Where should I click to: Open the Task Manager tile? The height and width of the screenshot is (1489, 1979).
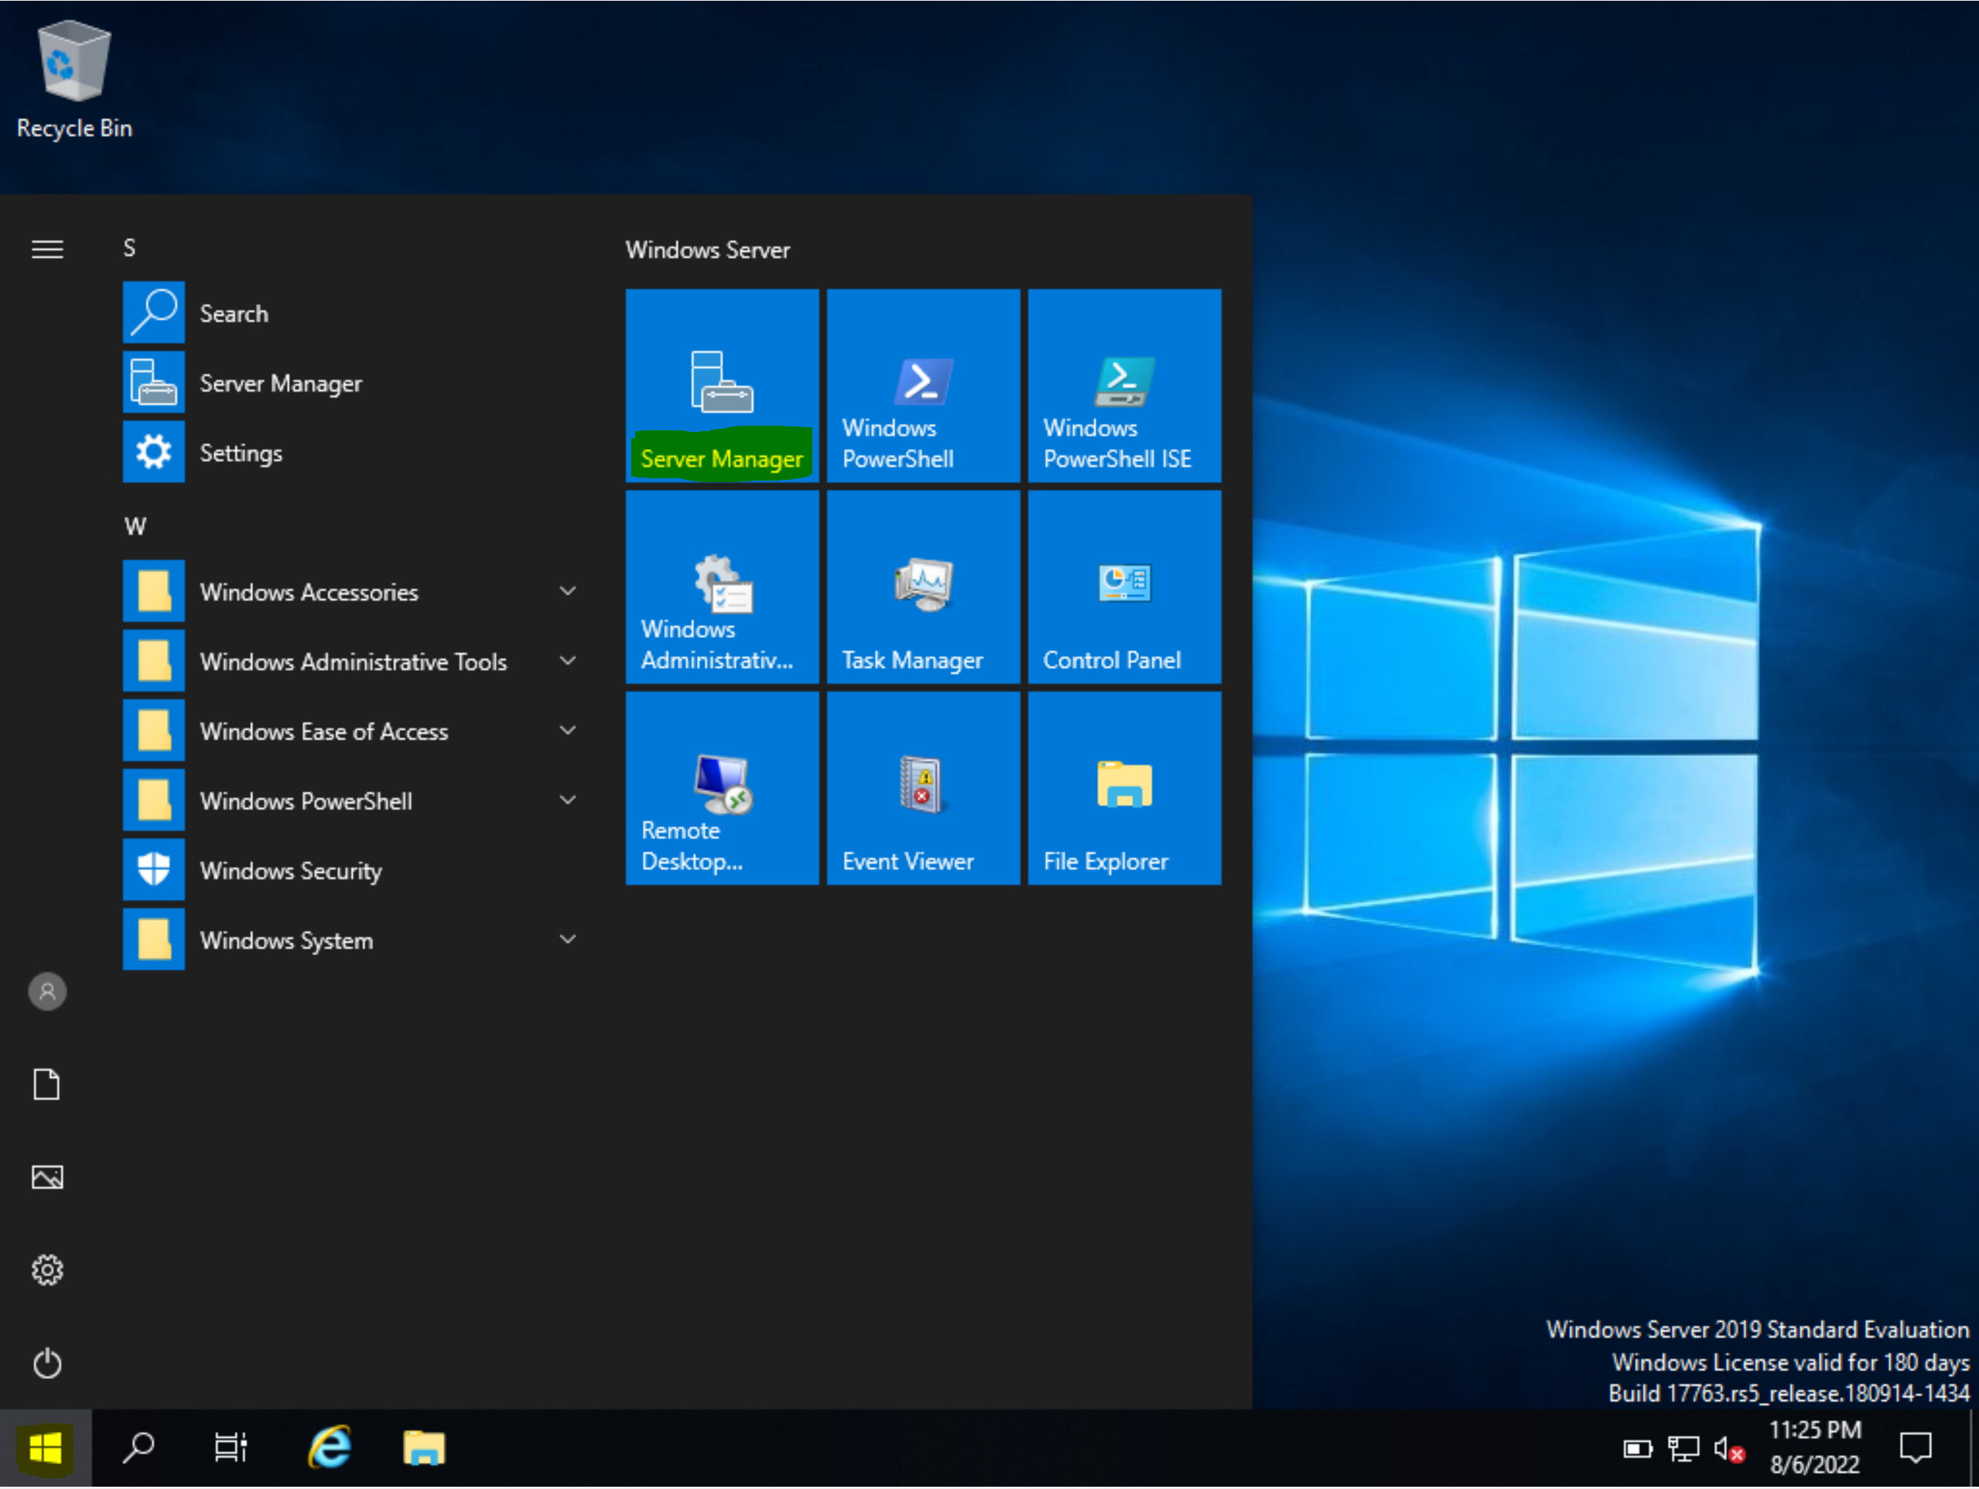pyautogui.click(x=922, y=587)
